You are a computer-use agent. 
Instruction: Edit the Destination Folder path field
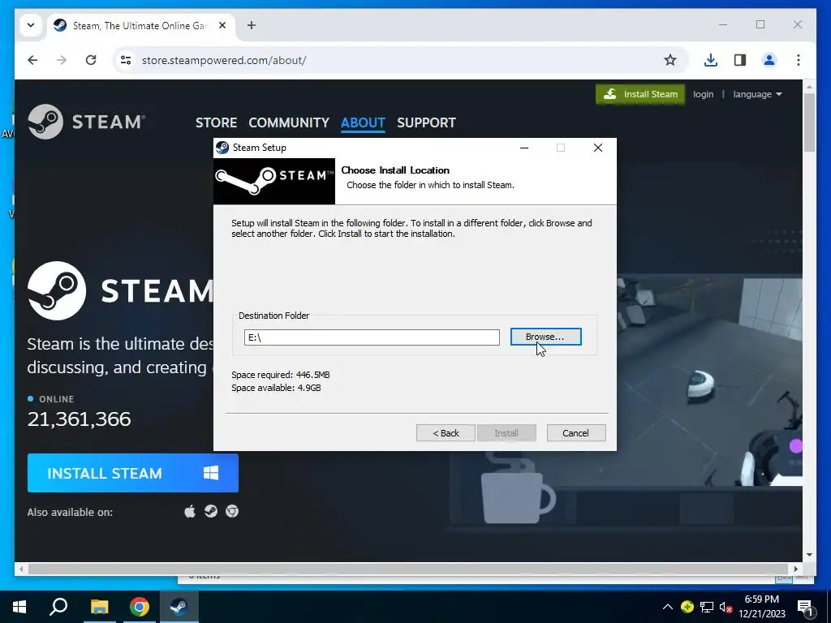(x=372, y=337)
